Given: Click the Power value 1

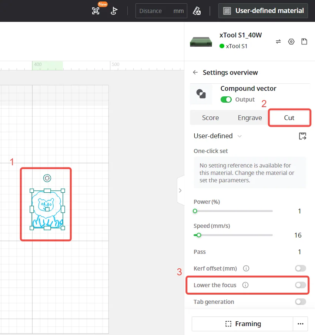Looking at the screenshot, I should tap(299, 211).
